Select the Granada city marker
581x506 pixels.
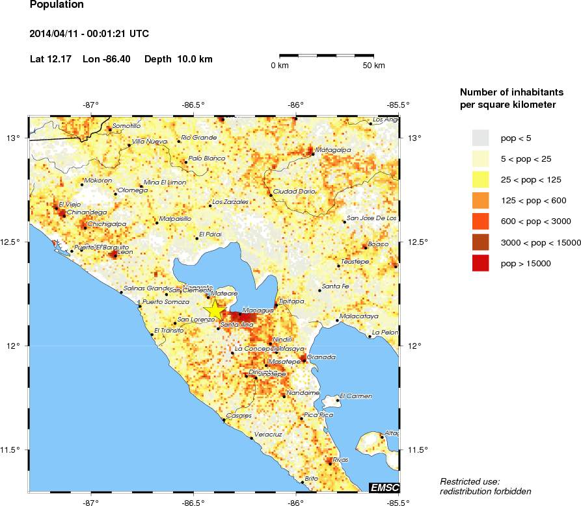tap(304, 357)
